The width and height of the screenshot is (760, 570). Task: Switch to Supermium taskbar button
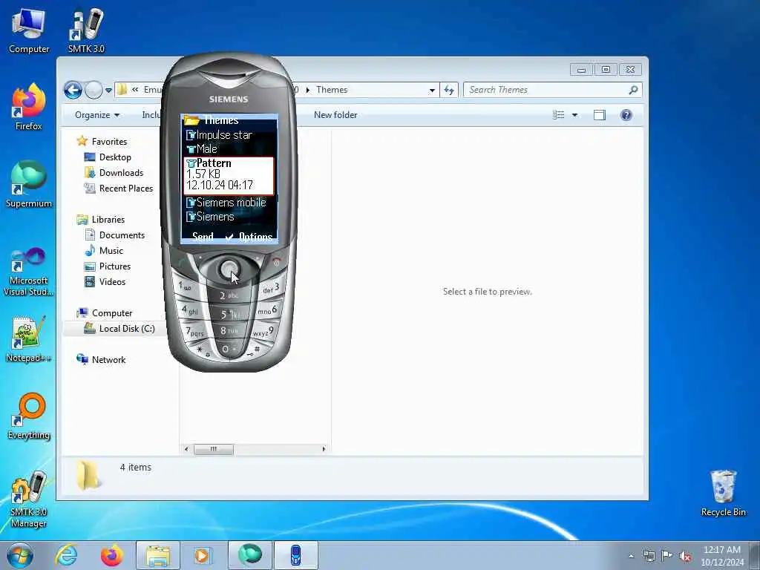tap(249, 555)
